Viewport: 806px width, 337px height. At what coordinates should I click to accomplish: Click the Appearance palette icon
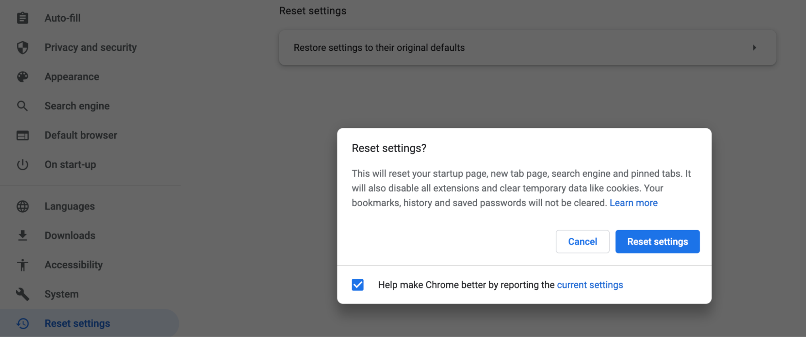point(23,77)
